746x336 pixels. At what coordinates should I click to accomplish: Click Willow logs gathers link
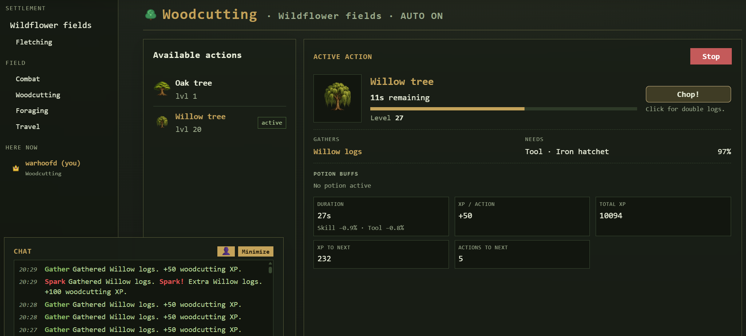(338, 152)
